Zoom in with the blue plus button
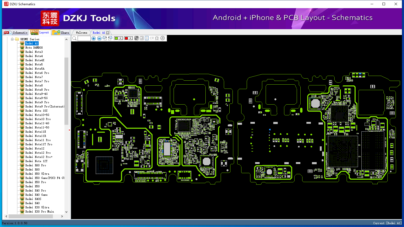Viewport: 404px width, 227px height. coord(94,38)
